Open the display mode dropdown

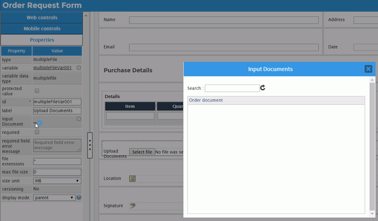pyautogui.click(x=54, y=197)
